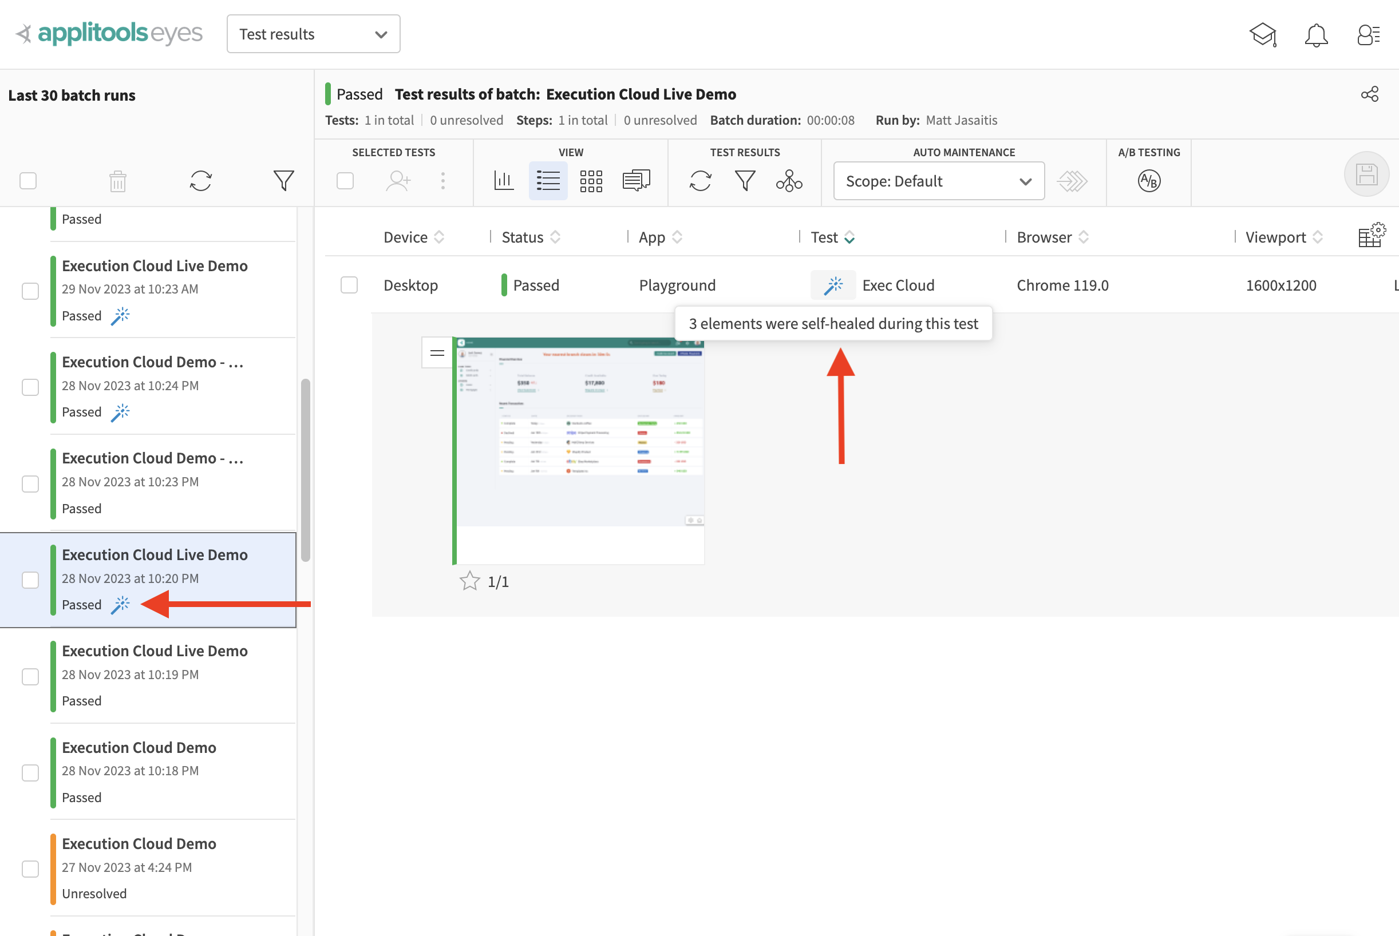
Task: Click the share batch icon
Action: (1369, 94)
